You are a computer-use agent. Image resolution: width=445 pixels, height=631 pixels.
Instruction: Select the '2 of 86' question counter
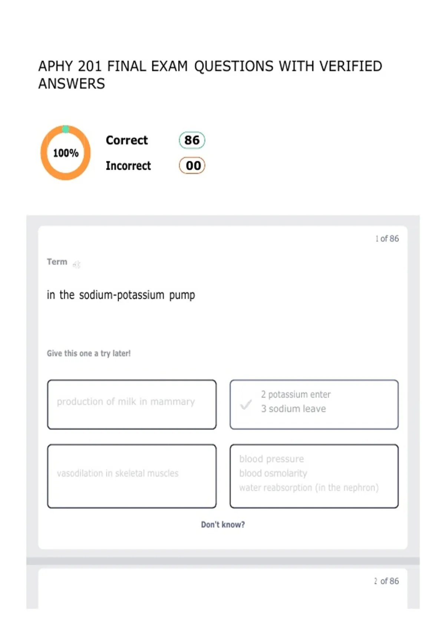(386, 581)
